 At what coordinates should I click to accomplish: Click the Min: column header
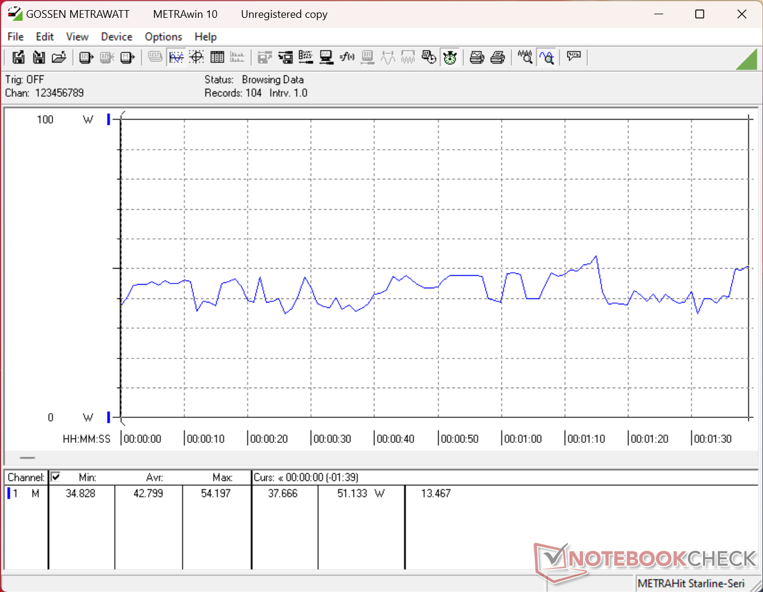(87, 477)
